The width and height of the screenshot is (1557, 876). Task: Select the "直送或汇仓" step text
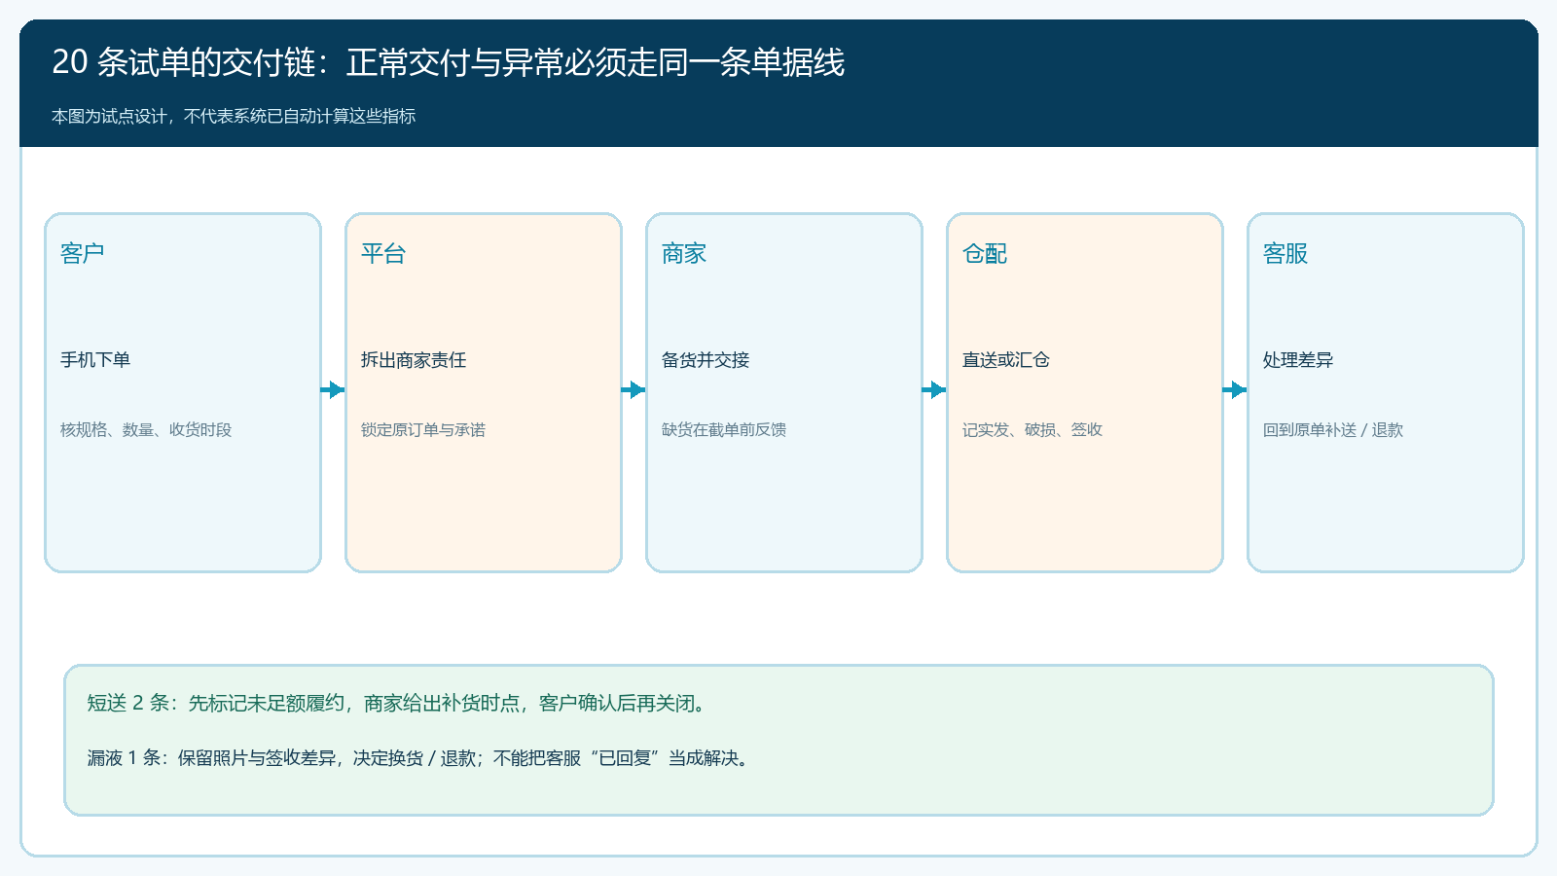point(1006,360)
